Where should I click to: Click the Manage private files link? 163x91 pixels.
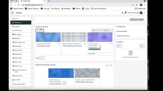click(123, 36)
